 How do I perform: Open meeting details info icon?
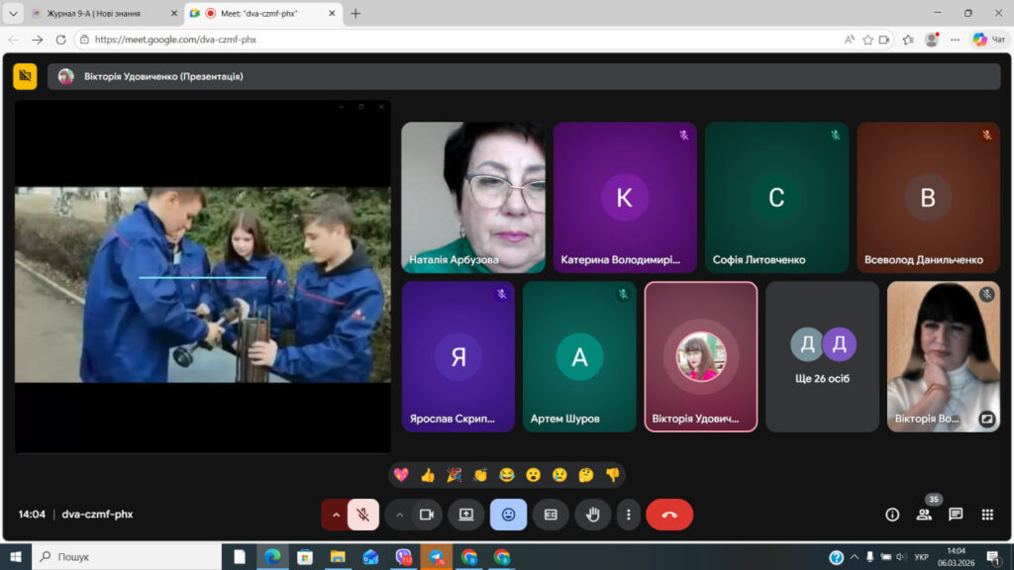(892, 515)
